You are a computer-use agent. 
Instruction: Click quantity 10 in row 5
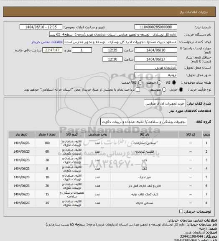pos(47,177)
